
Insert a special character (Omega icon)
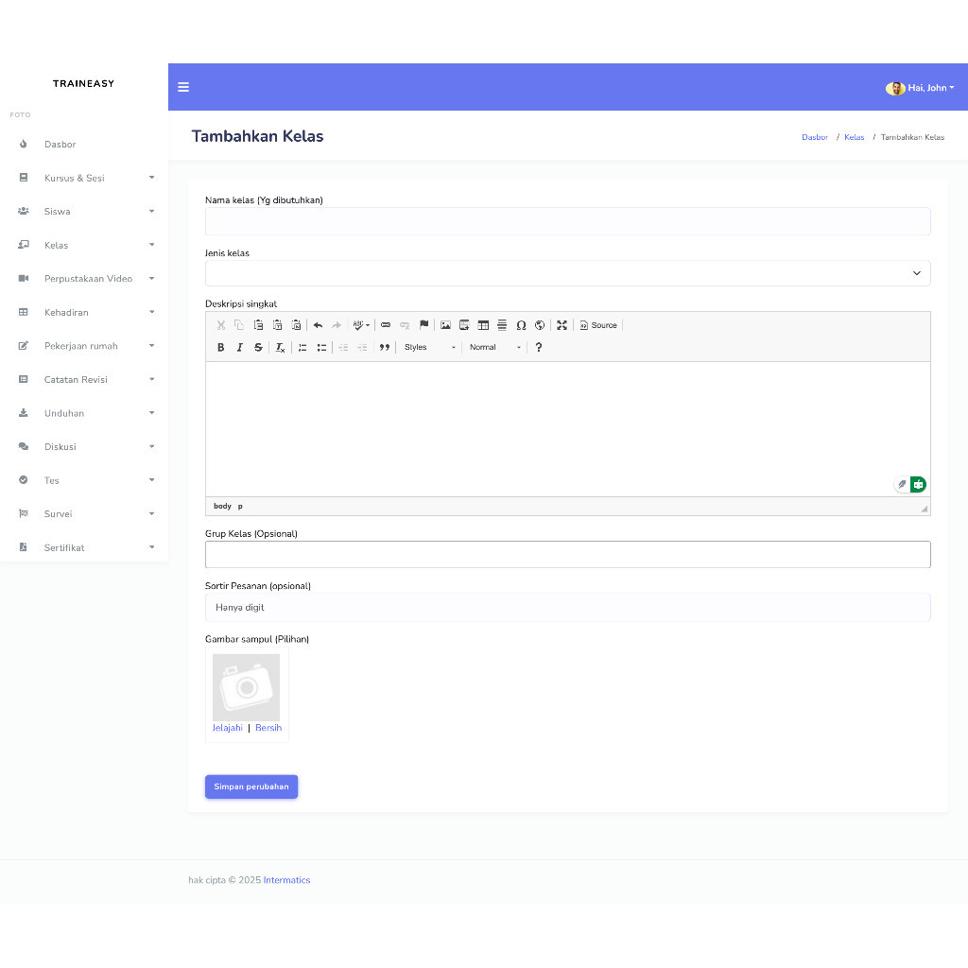pos(521,325)
